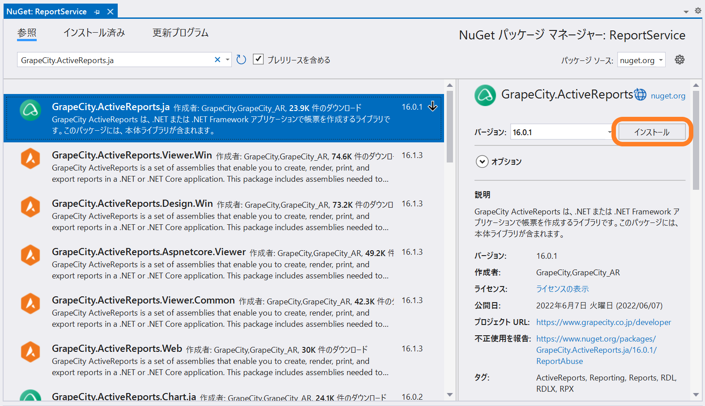Click the package list scrollbar down arrow
Screen dimensions: 705x406
(x=450, y=395)
